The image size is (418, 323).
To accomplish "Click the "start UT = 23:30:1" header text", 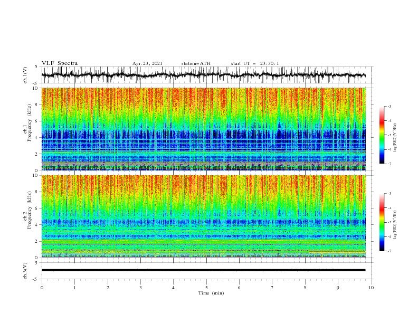I will point(255,63).
